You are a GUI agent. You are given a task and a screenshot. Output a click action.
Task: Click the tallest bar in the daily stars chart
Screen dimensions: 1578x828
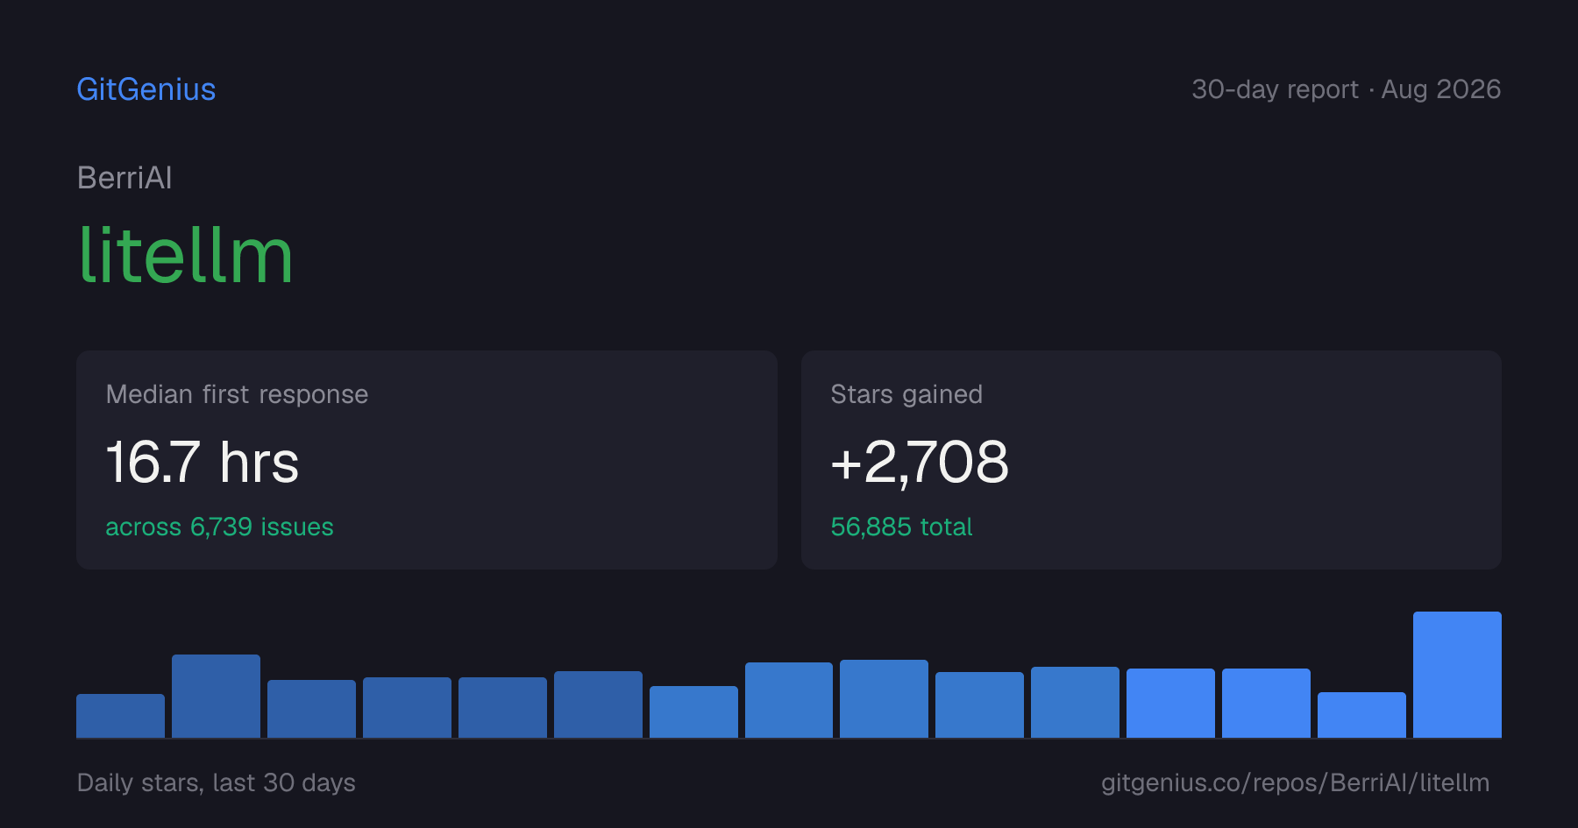pyautogui.click(x=1457, y=675)
